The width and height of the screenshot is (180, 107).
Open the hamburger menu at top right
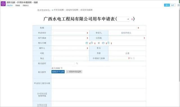pyautogui.click(x=179, y=5)
